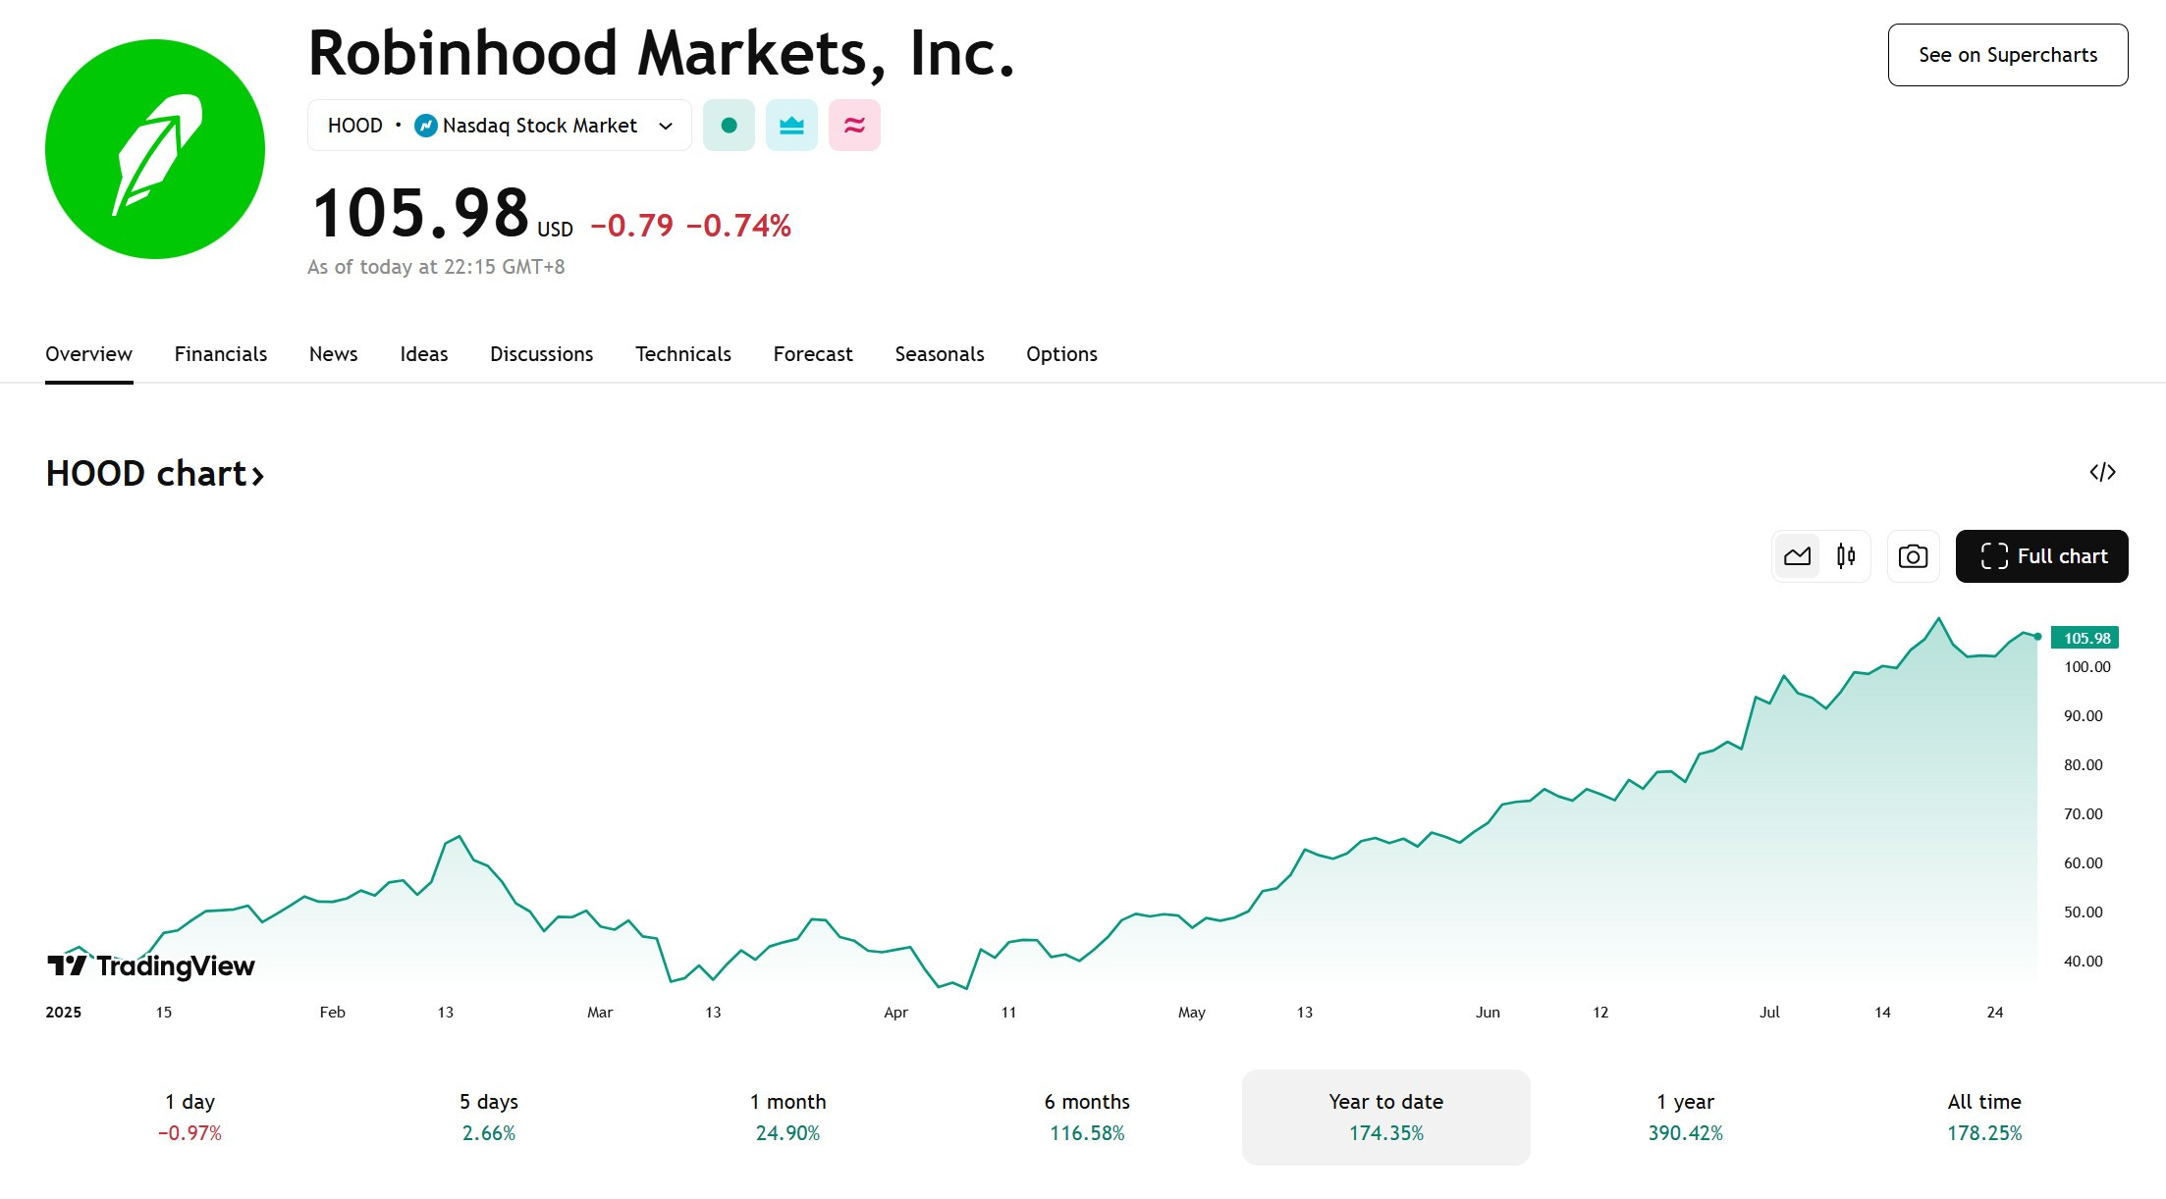Click the TradingView logo on chart
Viewport: 2166px width, 1199px height.
[x=151, y=966]
